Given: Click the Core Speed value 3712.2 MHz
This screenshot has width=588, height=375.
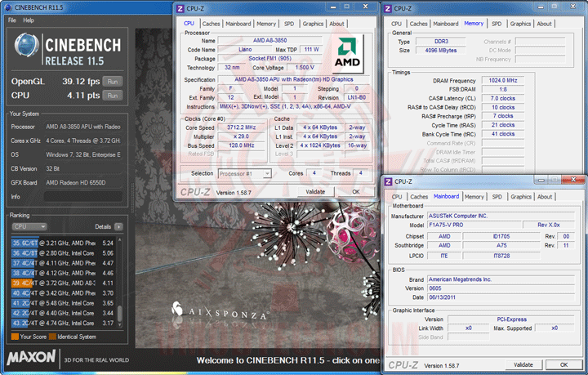Looking at the screenshot, I should (x=242, y=127).
